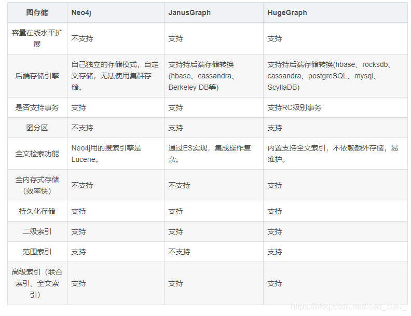Image resolution: width=411 pixels, height=316 pixels.
Task: Click the 全文检索功能 row label
Action: pyautogui.click(x=37, y=154)
